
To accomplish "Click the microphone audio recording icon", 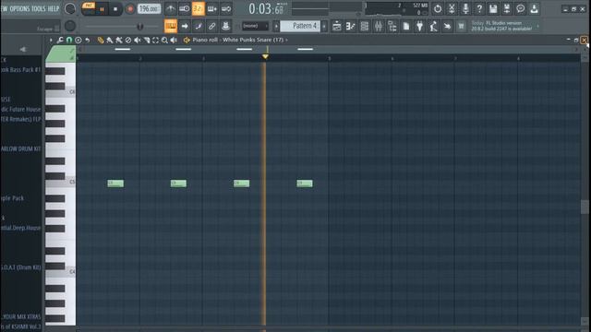I will click(x=465, y=8).
